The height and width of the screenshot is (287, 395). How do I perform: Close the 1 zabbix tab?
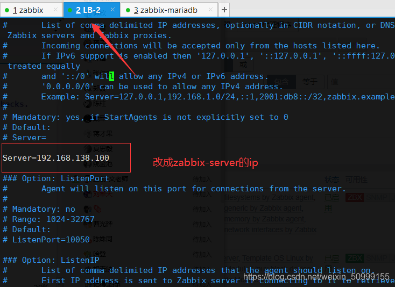55,10
